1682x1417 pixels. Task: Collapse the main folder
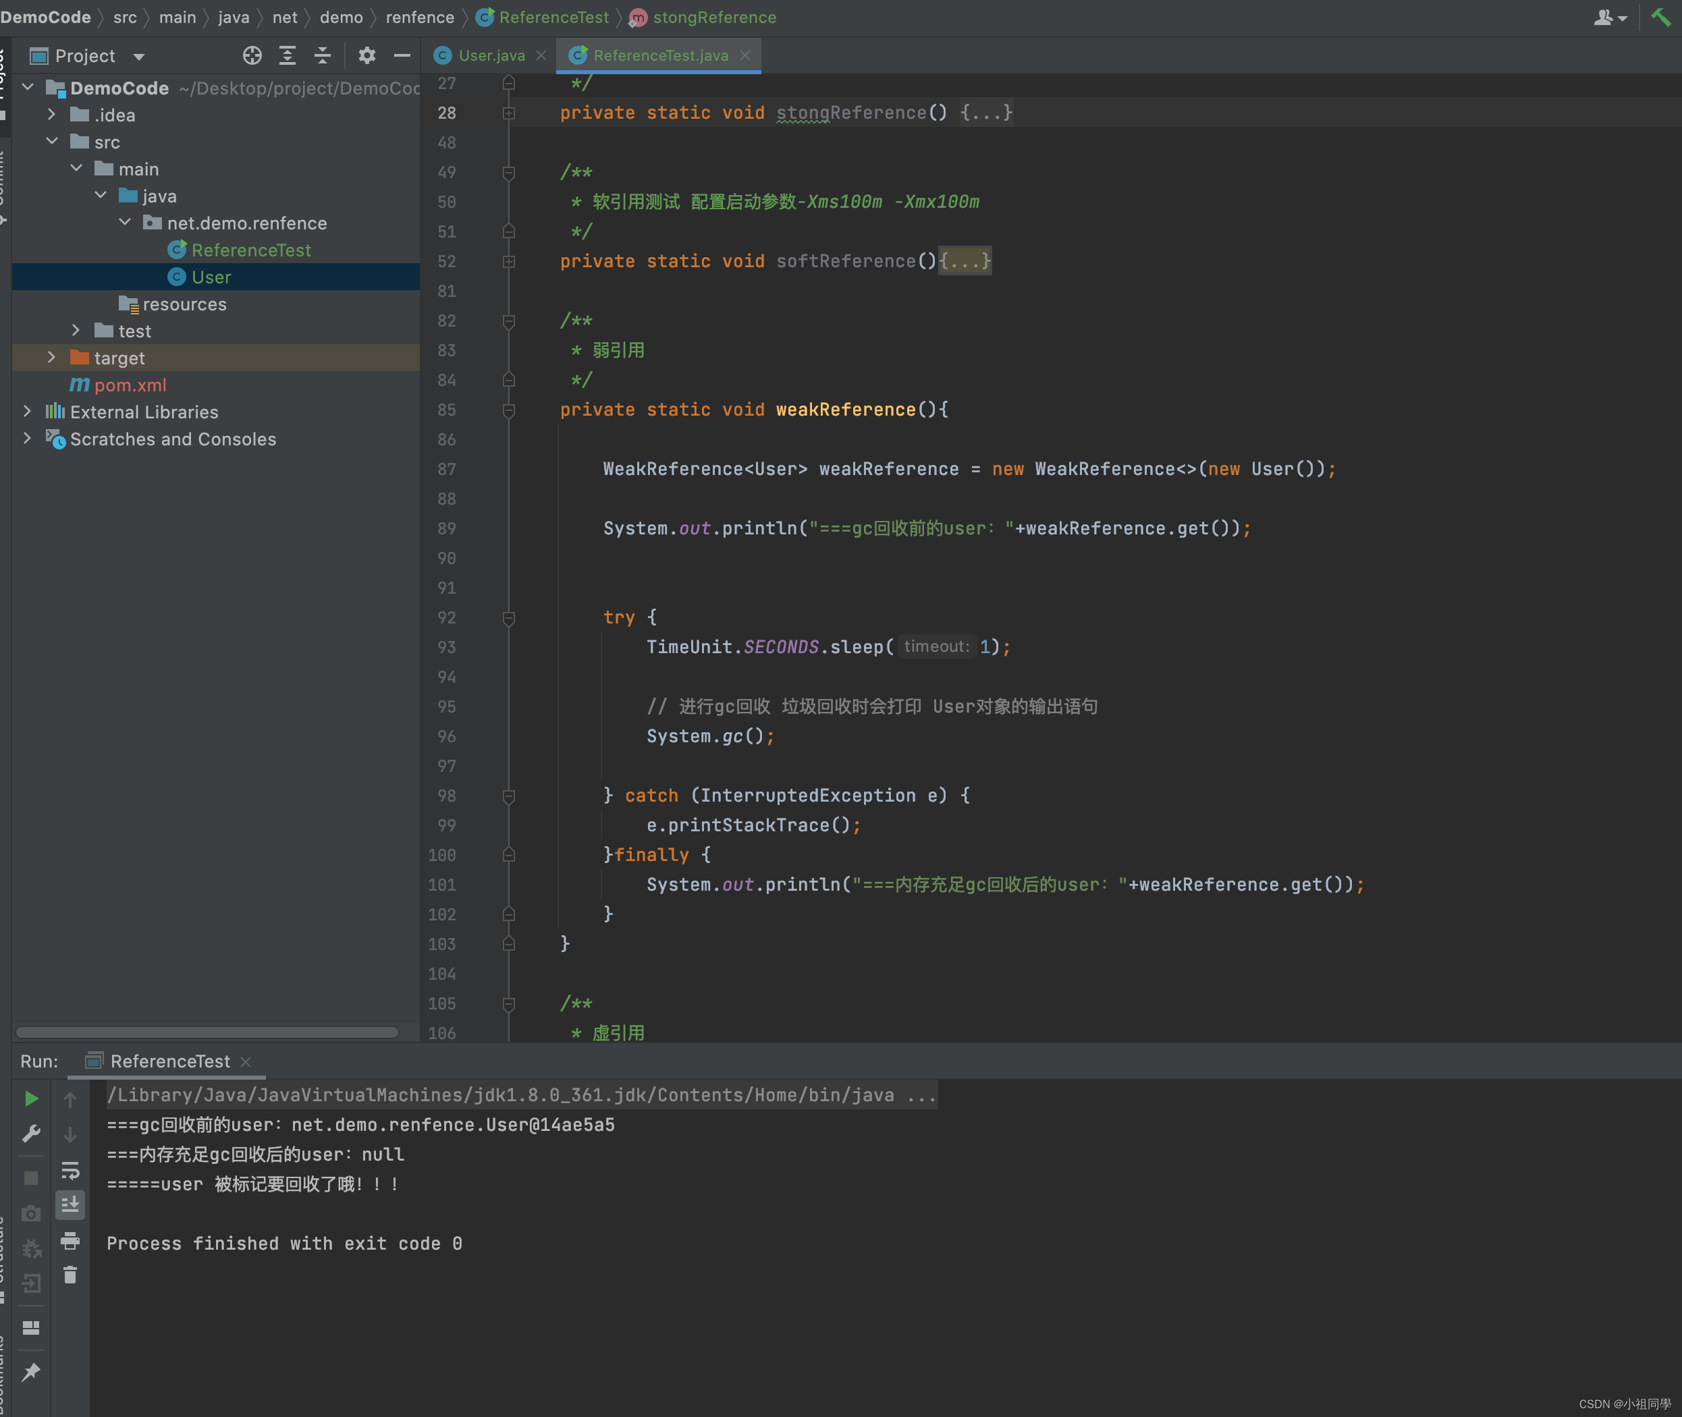tap(76, 168)
